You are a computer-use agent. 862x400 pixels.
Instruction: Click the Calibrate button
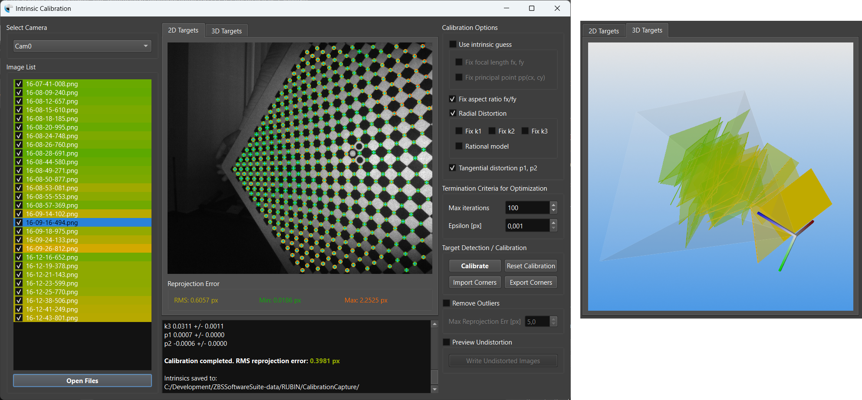click(474, 266)
